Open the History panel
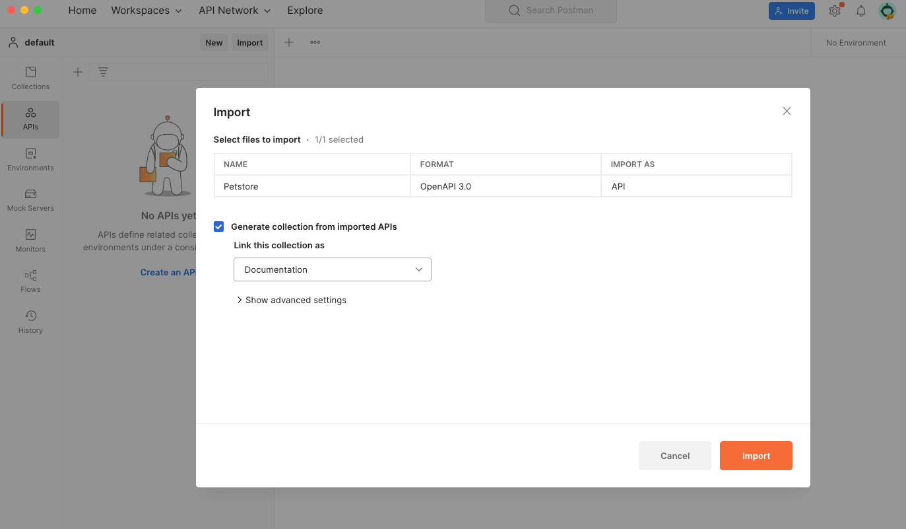The image size is (906, 529). click(30, 322)
